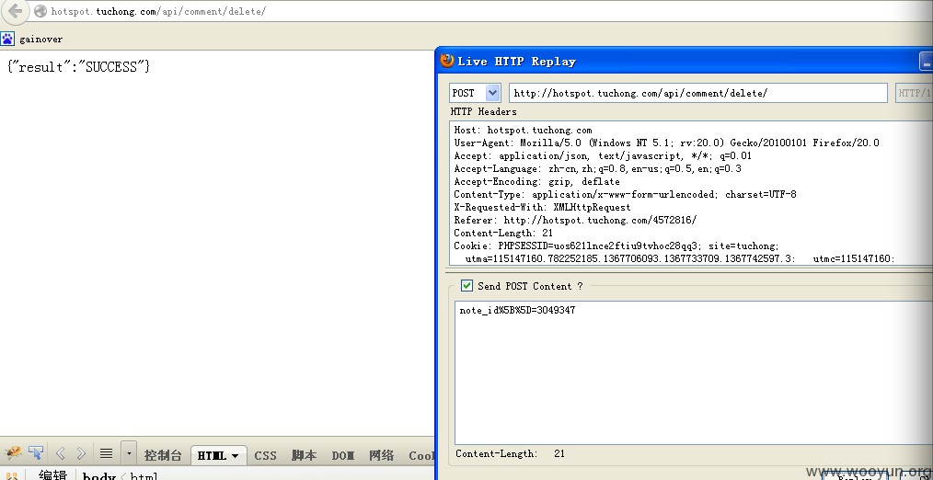Switch to DOM tab in Firebug
This screenshot has height=480, width=933.
click(x=342, y=455)
